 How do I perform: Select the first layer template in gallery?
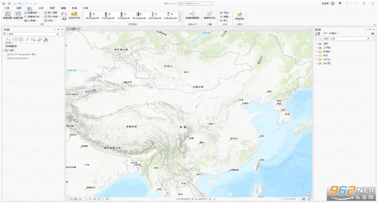coord(92,16)
